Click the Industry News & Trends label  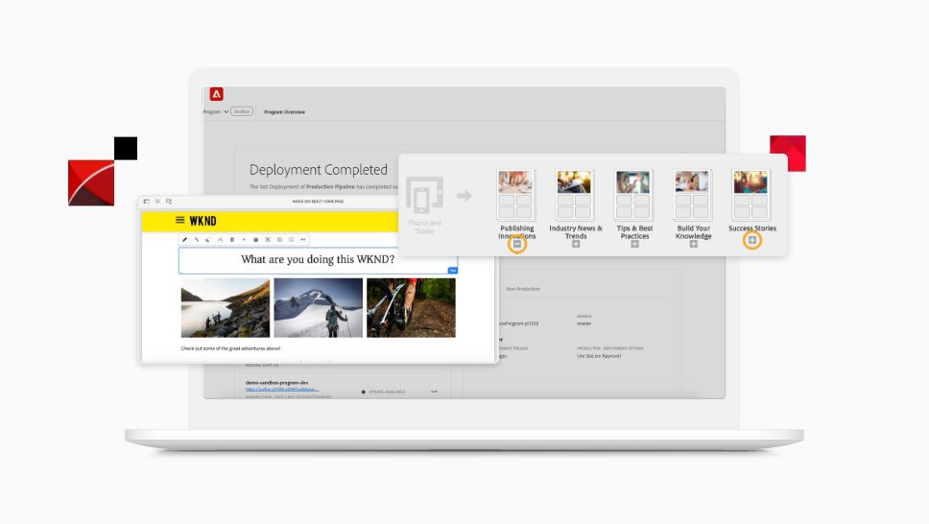[576, 232]
